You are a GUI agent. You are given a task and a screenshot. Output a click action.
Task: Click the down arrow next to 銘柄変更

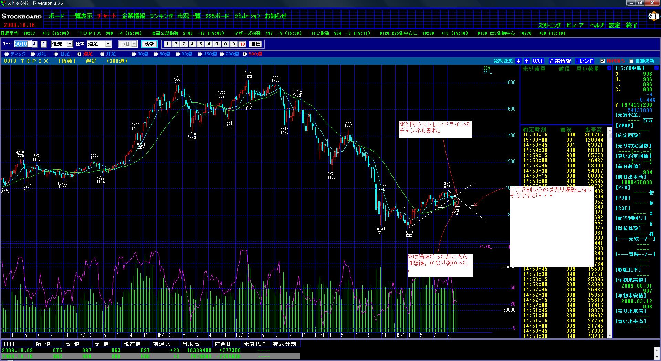tap(518, 61)
